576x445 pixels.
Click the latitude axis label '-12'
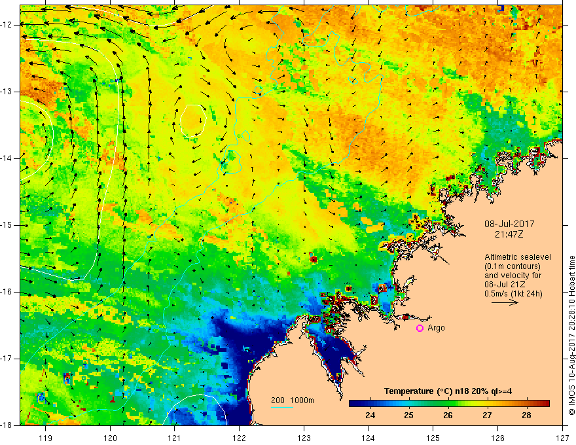[x=7, y=25]
